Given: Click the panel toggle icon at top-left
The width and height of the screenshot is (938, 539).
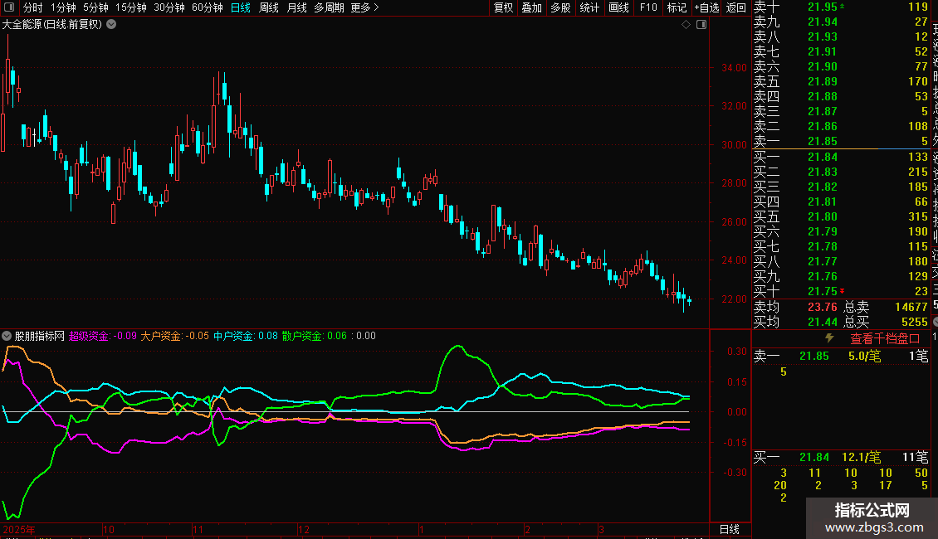Looking at the screenshot, I should [x=9, y=7].
